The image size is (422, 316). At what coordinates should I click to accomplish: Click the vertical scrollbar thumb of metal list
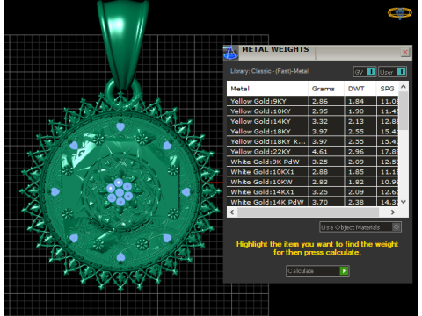(x=404, y=111)
